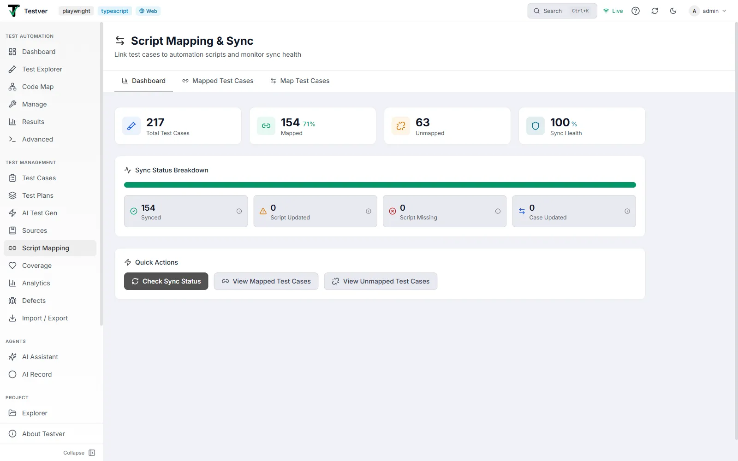Click the Sync Health shield icon
Screen dimensions: 738x461
point(536,126)
